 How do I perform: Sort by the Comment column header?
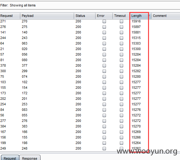(166, 16)
